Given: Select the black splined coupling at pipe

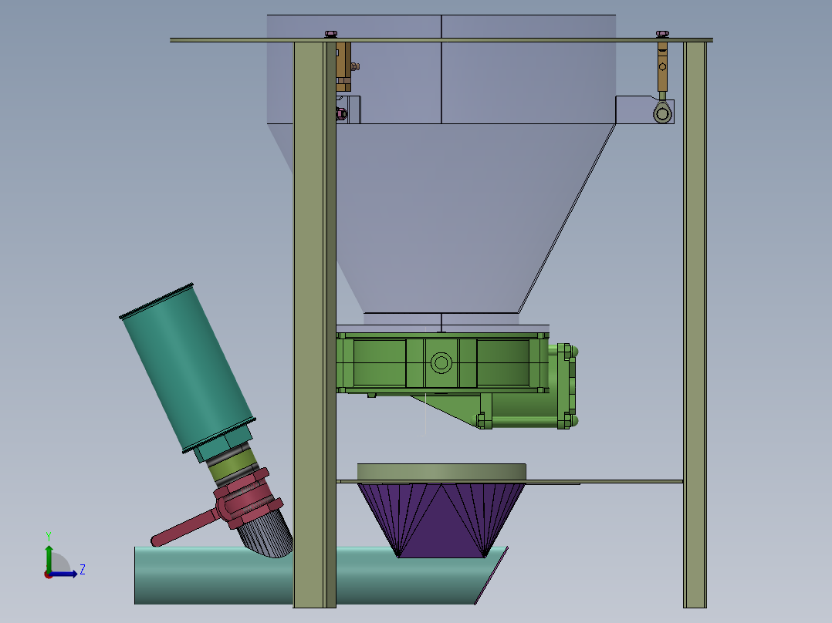Looking at the screenshot, I should coord(265,534).
